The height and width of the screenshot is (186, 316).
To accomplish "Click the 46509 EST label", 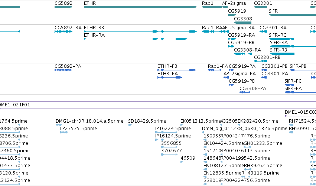I will 188,158.
